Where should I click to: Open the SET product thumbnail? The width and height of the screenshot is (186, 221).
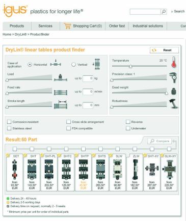15,170
